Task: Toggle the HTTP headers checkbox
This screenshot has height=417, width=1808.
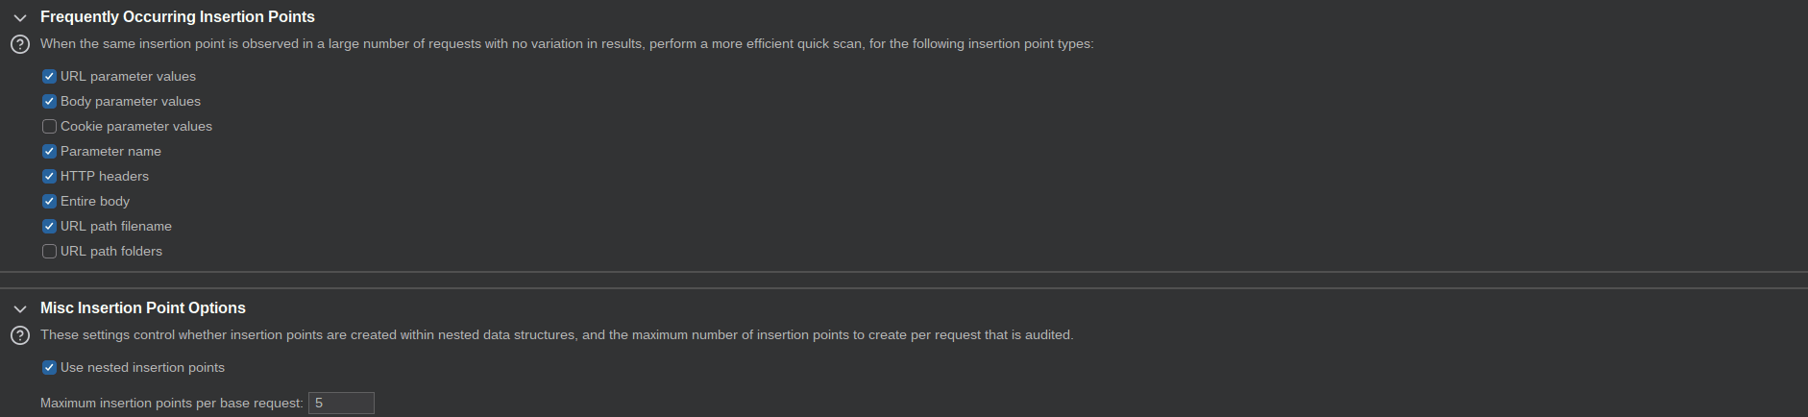Action: pos(49,176)
